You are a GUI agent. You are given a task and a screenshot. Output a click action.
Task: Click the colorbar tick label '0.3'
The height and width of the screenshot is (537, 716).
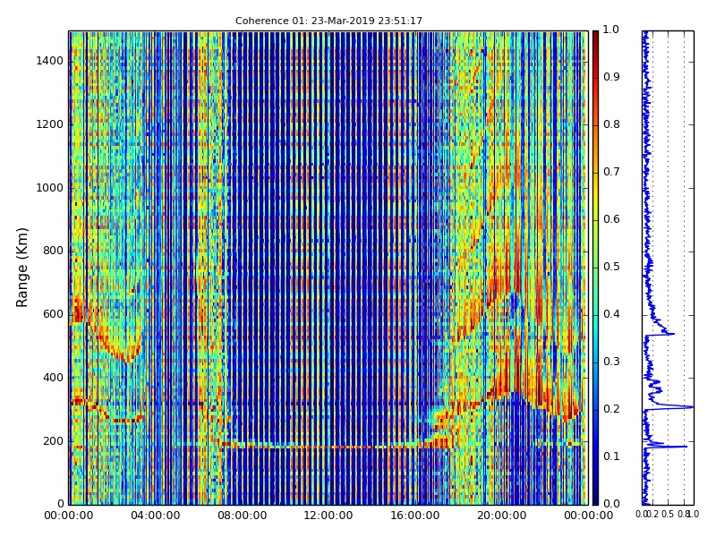(611, 362)
